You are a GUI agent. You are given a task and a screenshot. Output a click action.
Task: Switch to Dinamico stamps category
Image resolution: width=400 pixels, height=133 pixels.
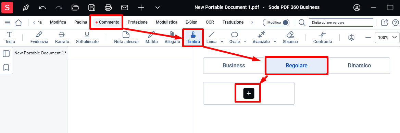click(359, 66)
